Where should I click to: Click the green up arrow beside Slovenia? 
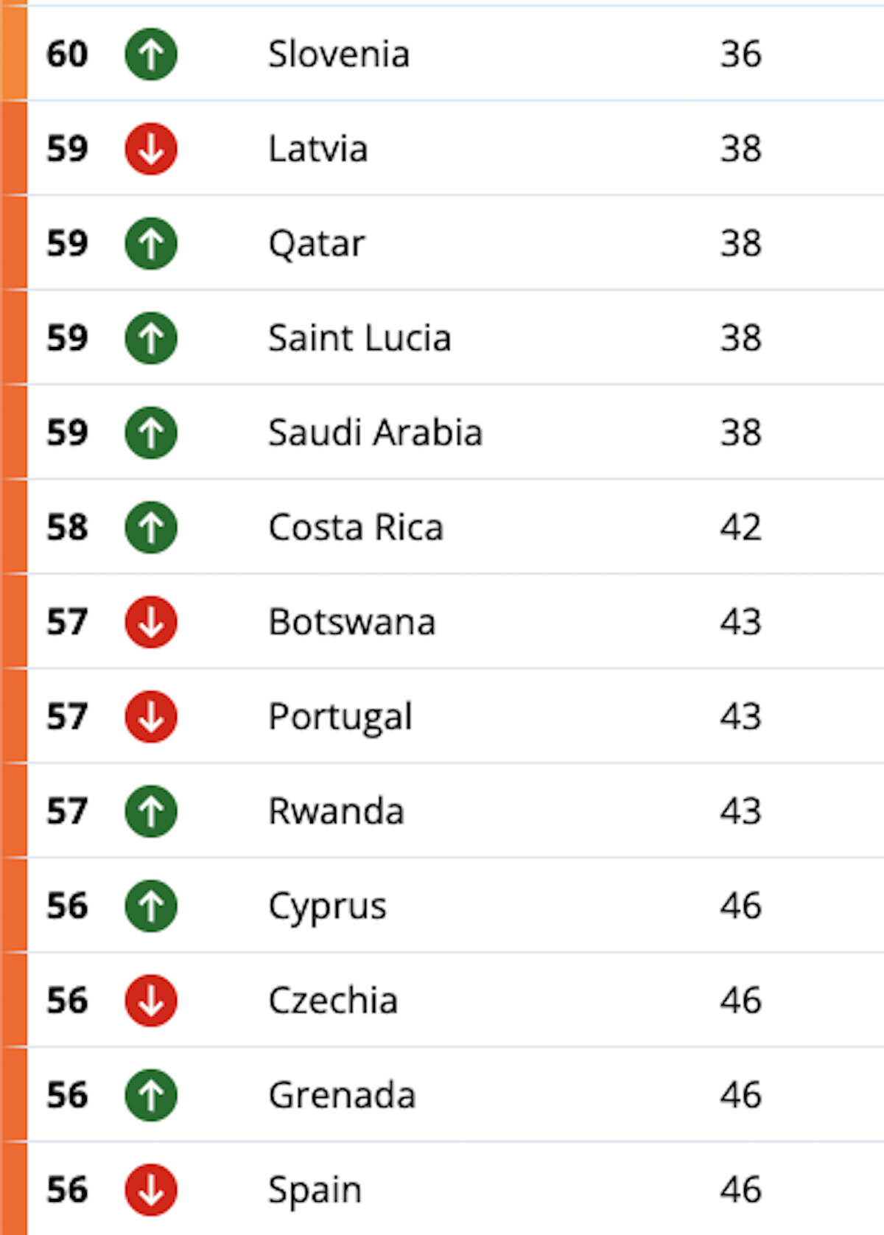pyautogui.click(x=151, y=54)
